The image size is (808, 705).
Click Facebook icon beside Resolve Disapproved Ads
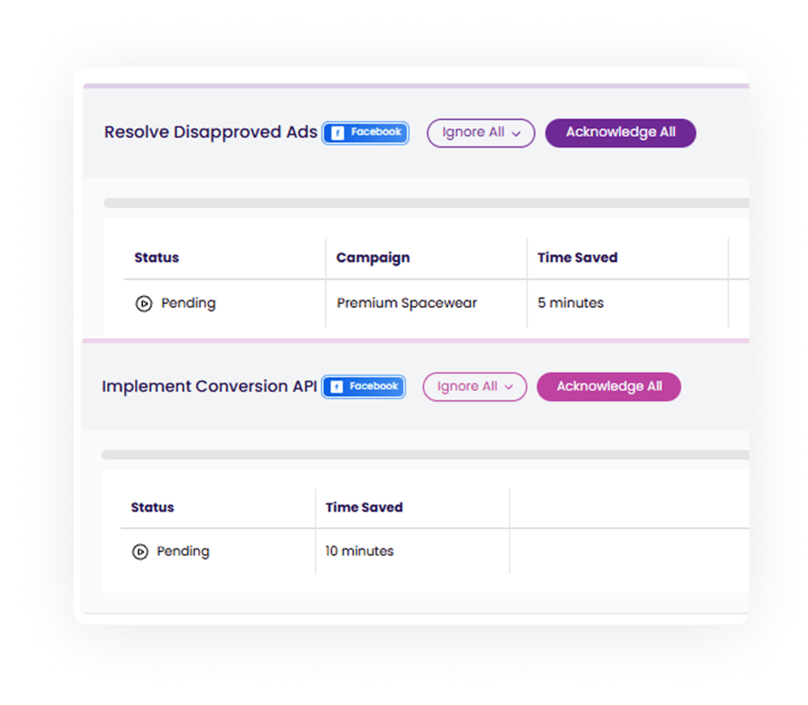338,133
